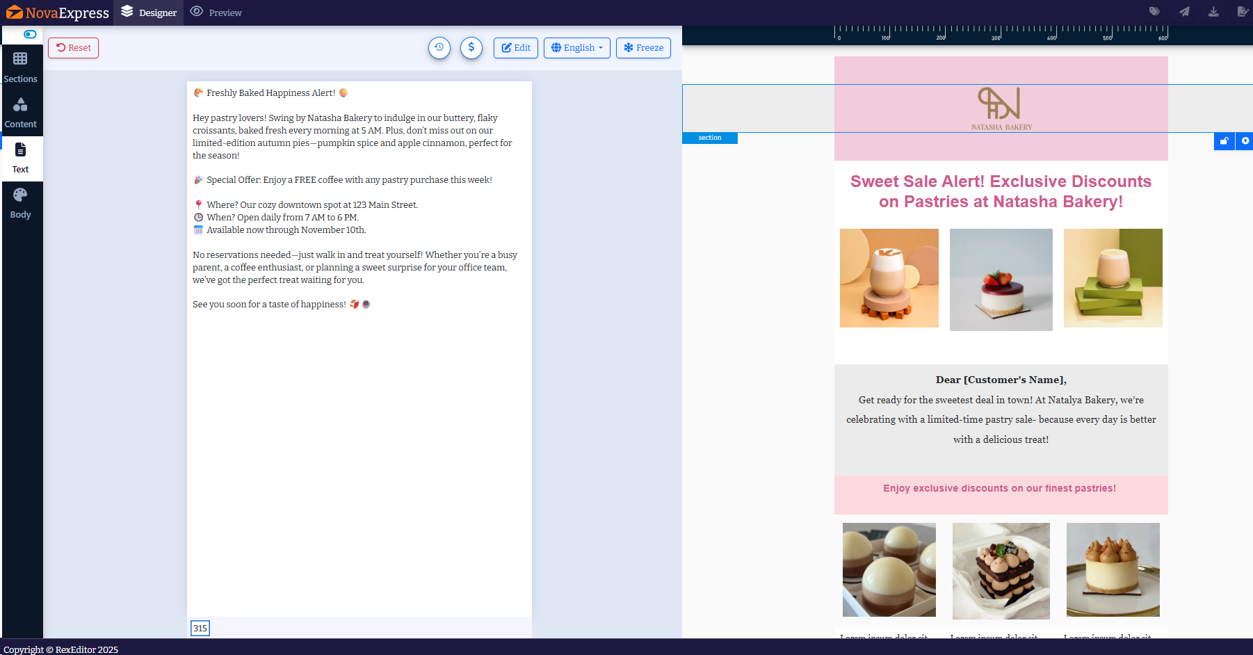1253x655 pixels.
Task: Open the Body palette settings
Action: pyautogui.click(x=21, y=203)
